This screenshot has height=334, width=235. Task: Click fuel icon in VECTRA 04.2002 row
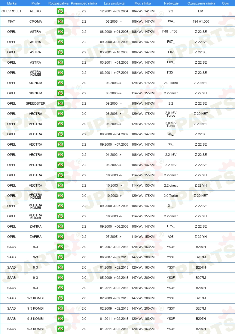click(x=60, y=154)
